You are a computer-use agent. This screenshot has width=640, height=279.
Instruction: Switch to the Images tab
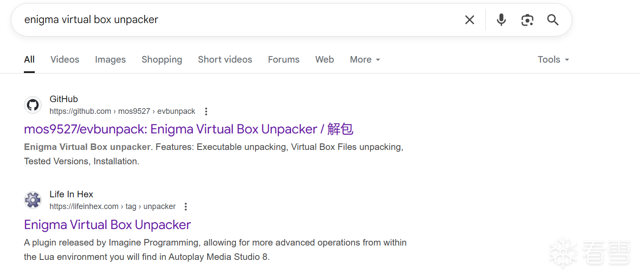(110, 60)
